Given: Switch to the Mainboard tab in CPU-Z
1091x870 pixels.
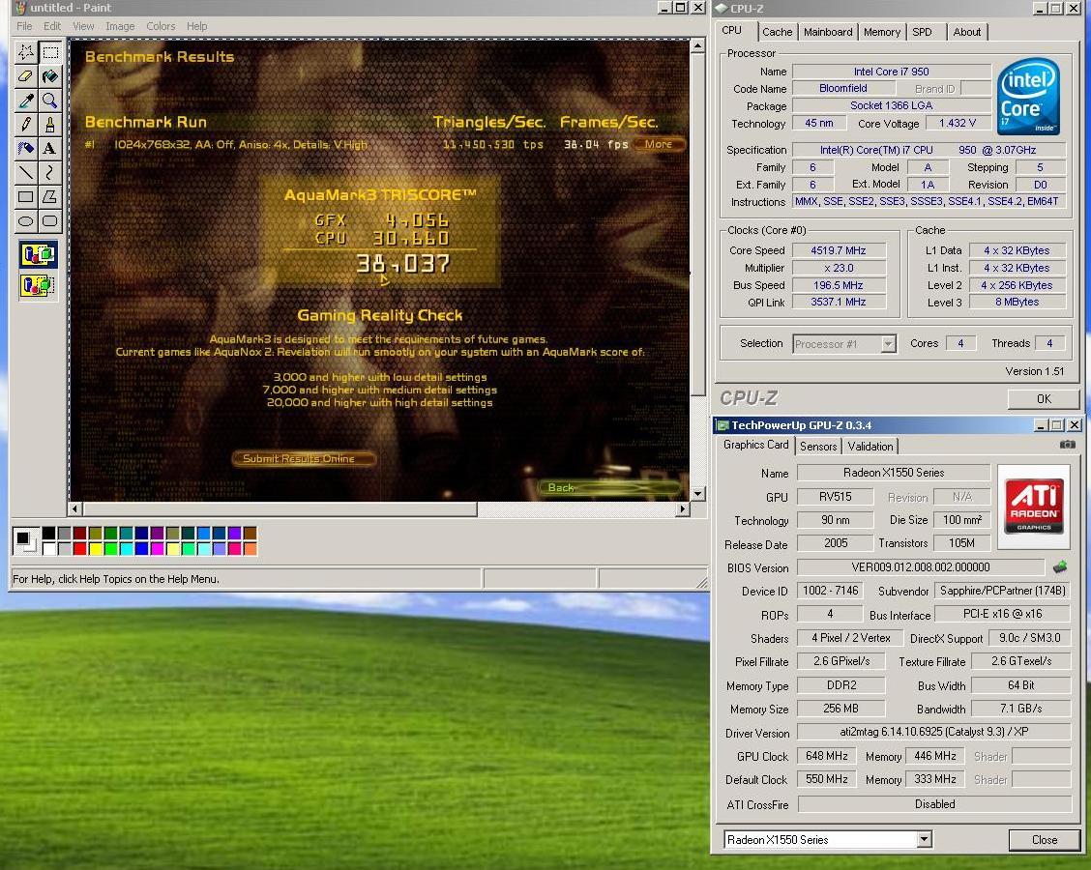Looking at the screenshot, I should click(827, 32).
